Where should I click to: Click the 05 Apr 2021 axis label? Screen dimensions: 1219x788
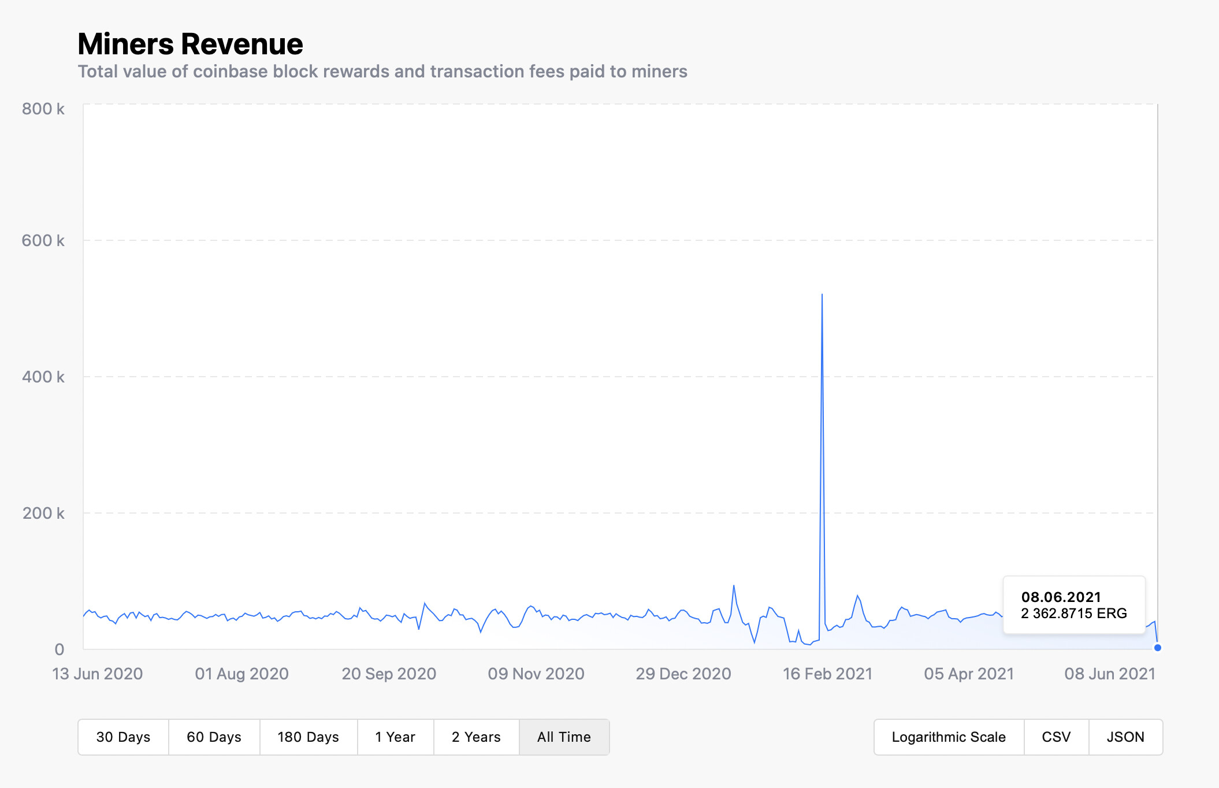969,674
